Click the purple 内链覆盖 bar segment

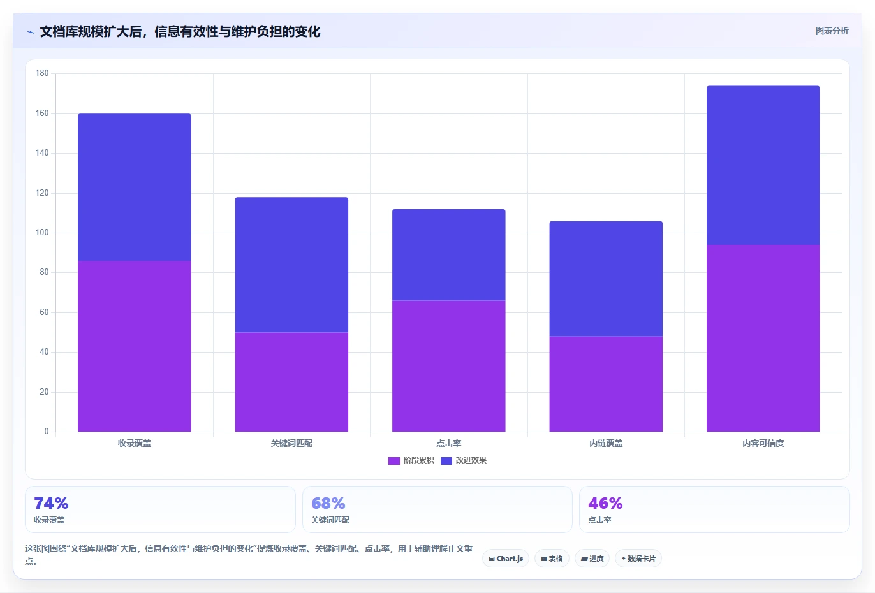606,384
